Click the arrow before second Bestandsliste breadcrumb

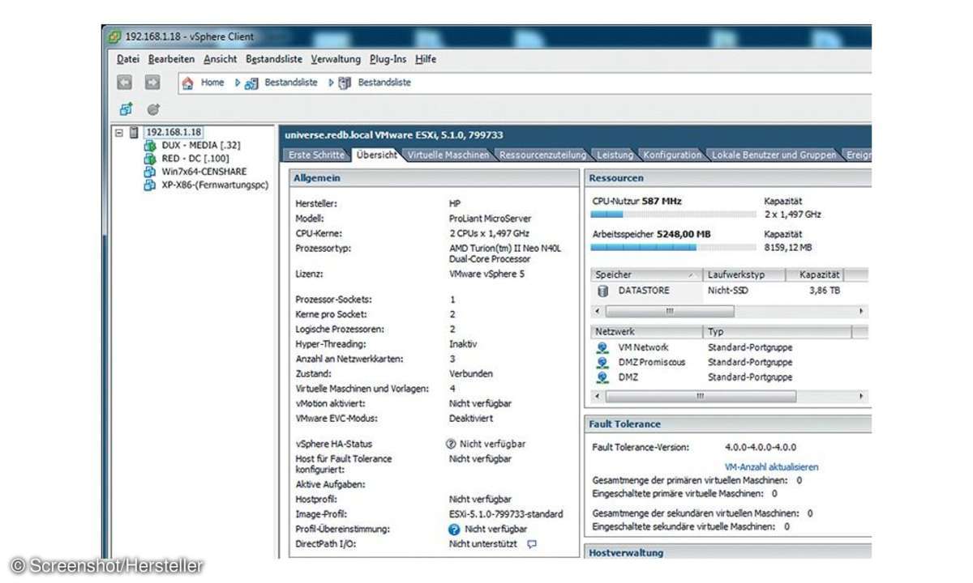tap(332, 83)
